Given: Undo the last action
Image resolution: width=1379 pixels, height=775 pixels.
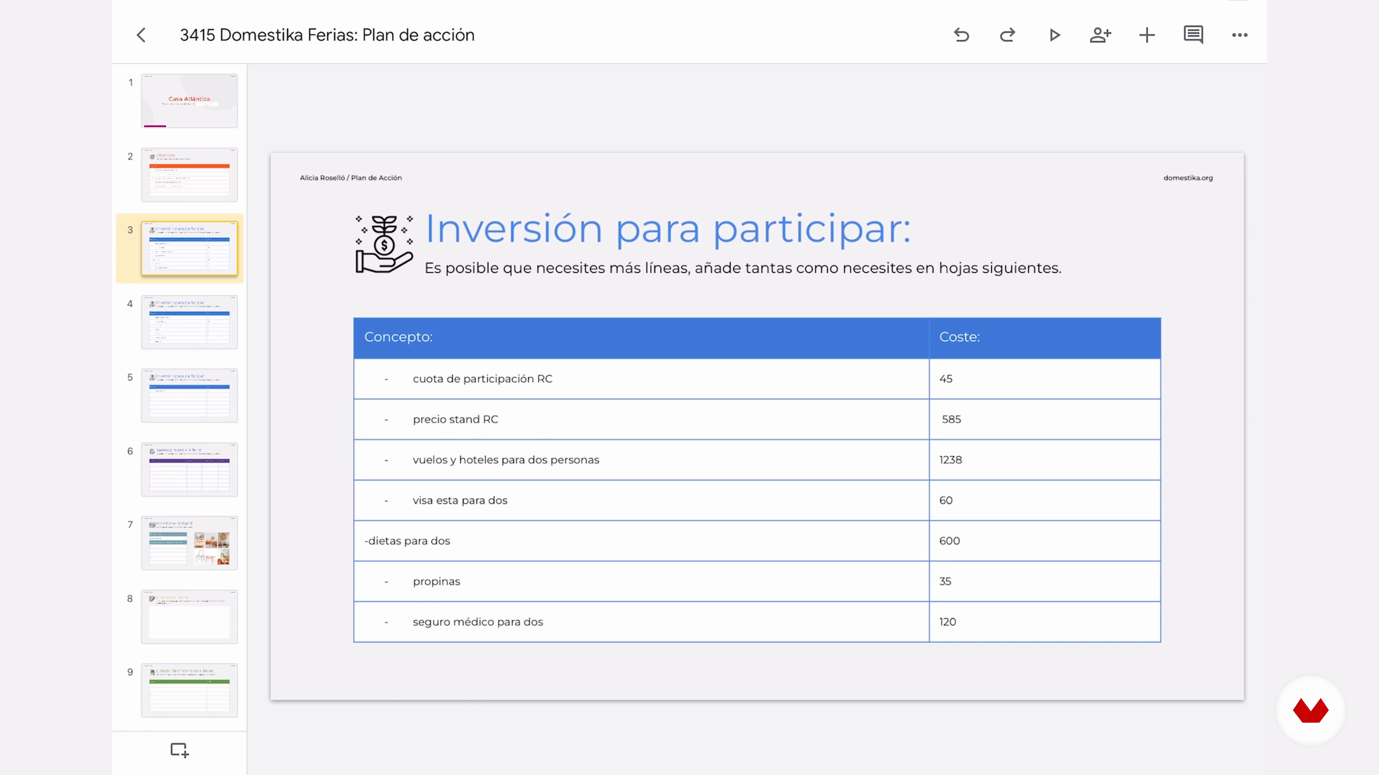Looking at the screenshot, I should pos(961,35).
